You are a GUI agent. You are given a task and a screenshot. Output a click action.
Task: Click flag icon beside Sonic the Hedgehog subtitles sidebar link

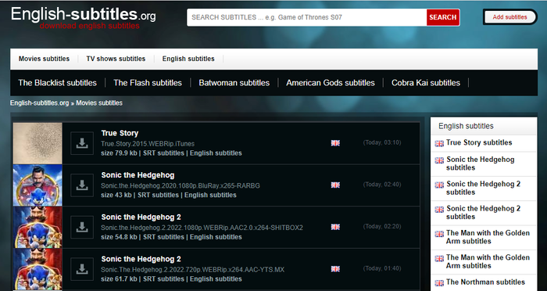tap(439, 160)
